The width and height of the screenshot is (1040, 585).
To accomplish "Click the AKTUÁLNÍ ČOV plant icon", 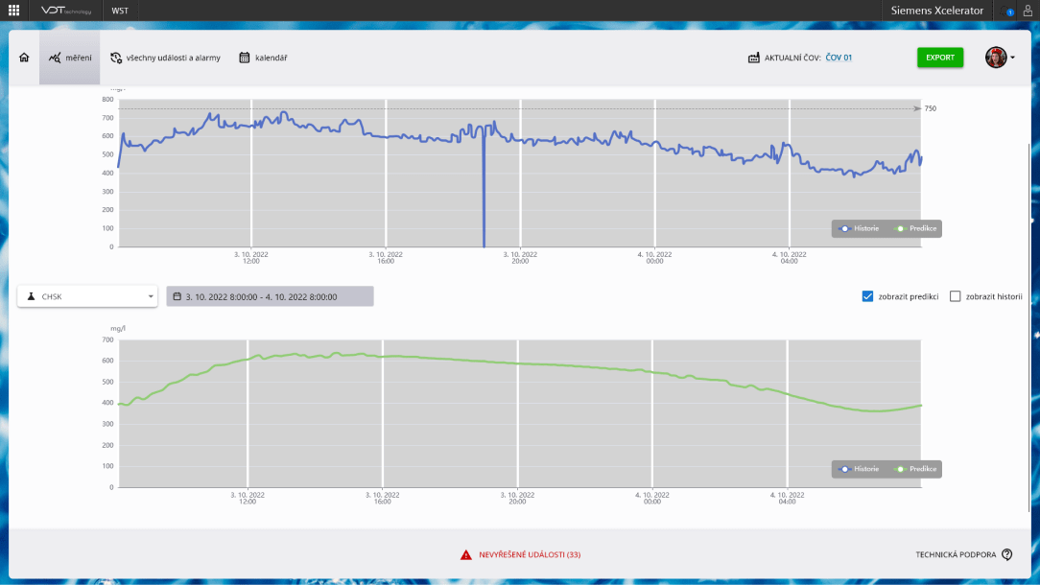I will click(753, 58).
